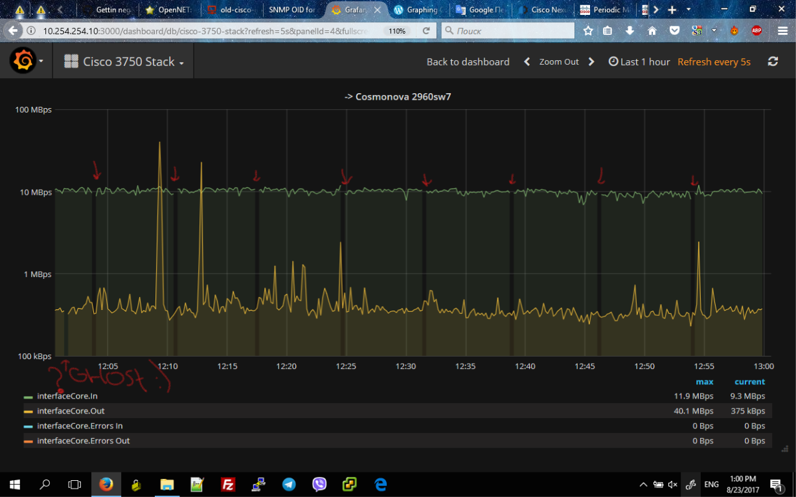Click Zoom Out on the time range
This screenshot has width=796, height=497.
click(558, 61)
